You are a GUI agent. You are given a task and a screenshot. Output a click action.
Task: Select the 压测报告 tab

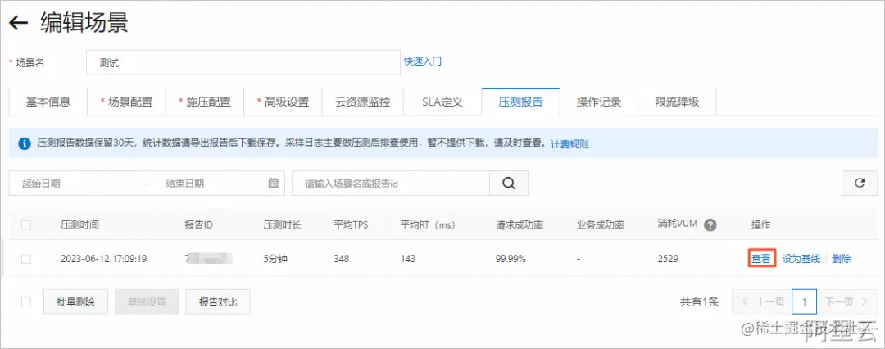coord(520,102)
